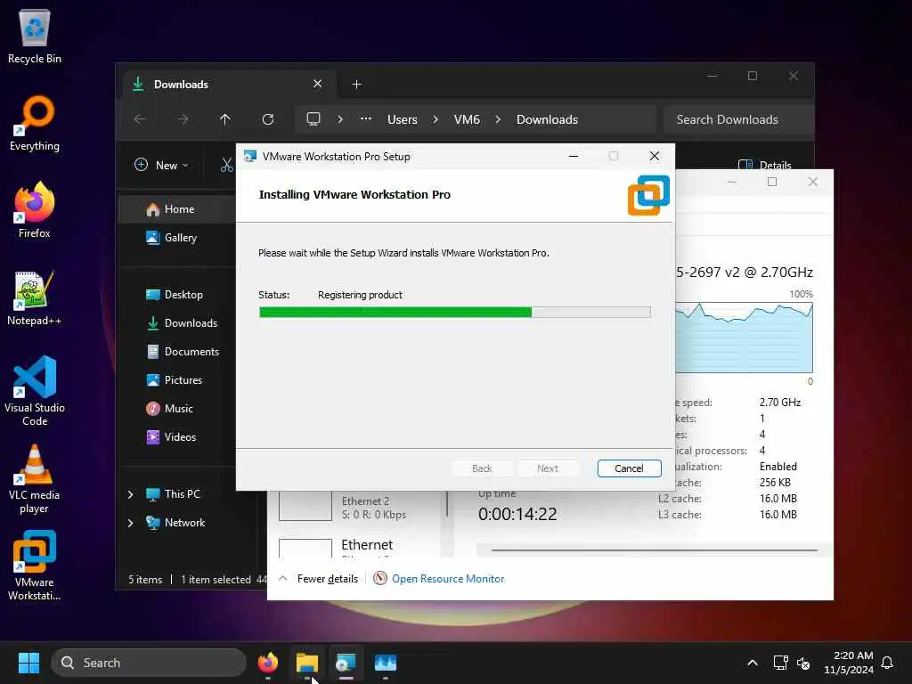Click the Downloads breadcrumb in the address bar
The image size is (912, 684).
(x=547, y=119)
